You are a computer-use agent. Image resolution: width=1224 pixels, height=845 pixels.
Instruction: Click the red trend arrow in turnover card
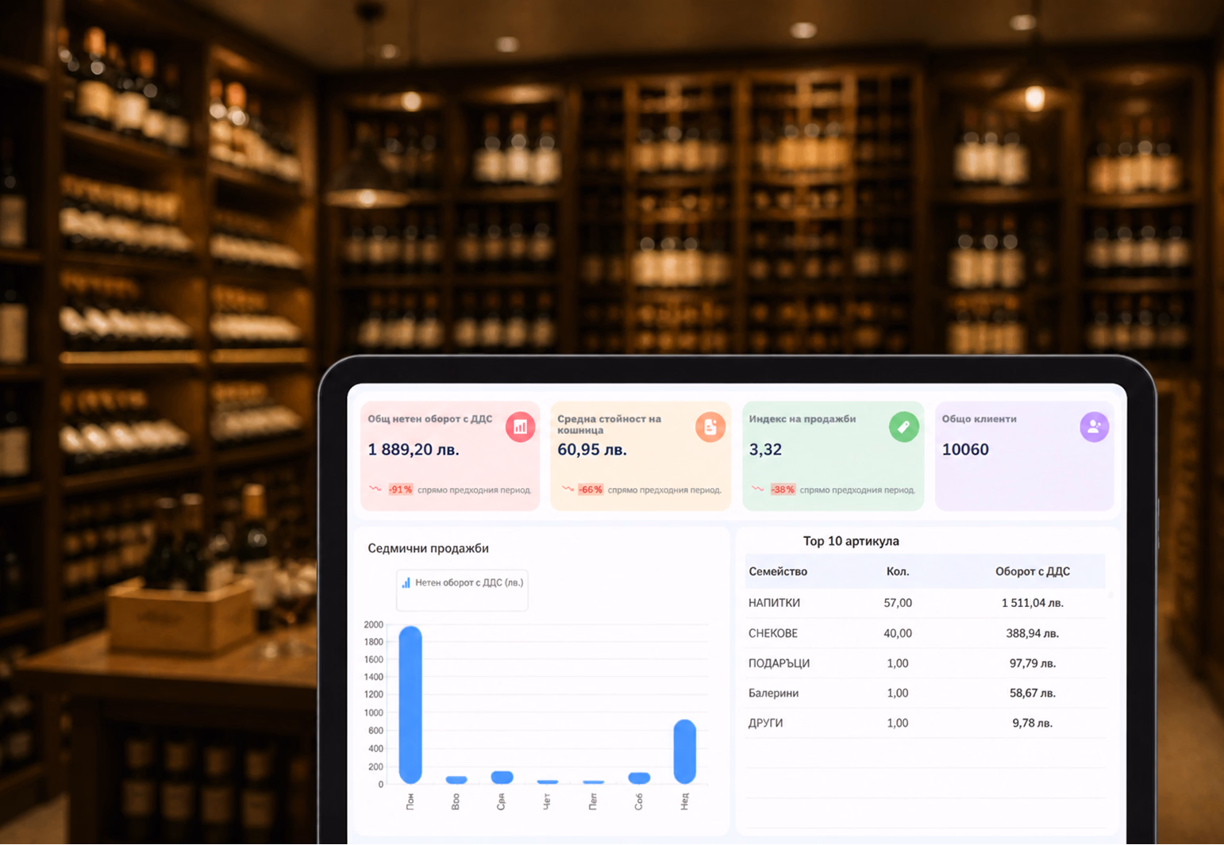[x=375, y=489]
